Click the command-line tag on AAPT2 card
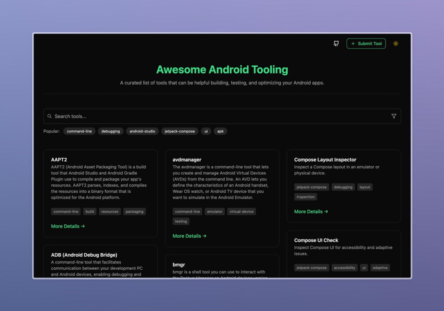This screenshot has height=311, width=444. (66, 211)
